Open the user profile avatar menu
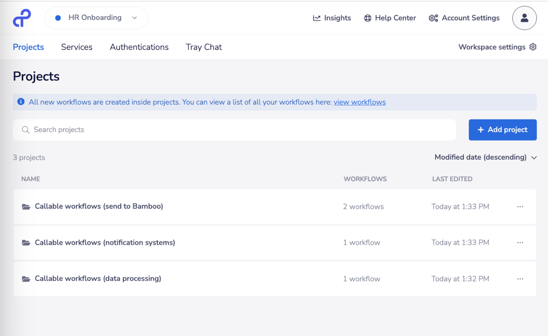 (524, 18)
